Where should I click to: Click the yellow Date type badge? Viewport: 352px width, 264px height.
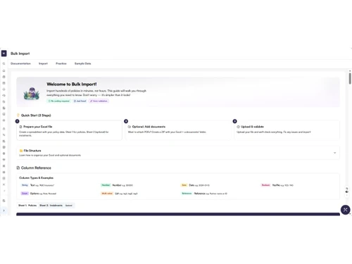184,185
